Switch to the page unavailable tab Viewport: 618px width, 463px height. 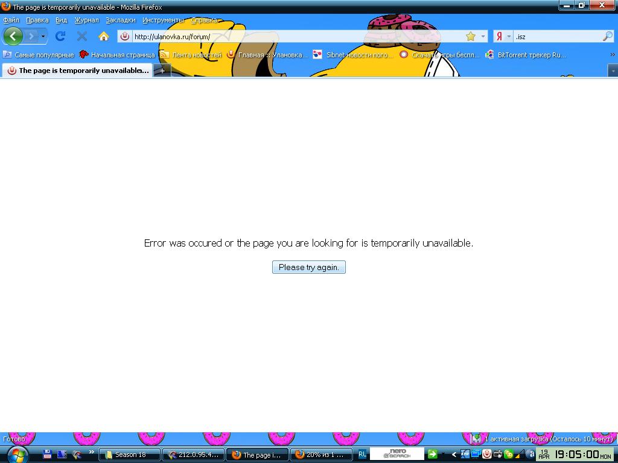(x=78, y=70)
